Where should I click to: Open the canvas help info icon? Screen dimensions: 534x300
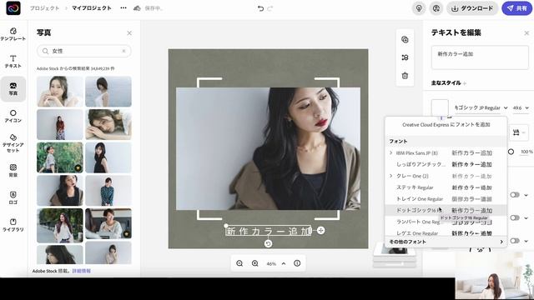(297, 263)
